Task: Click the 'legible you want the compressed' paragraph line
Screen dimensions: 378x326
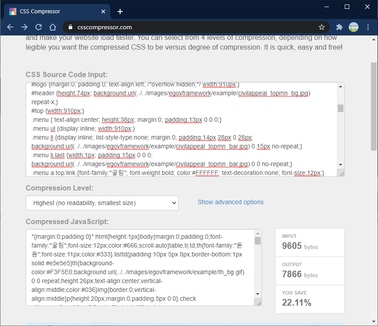Action: tap(184, 47)
